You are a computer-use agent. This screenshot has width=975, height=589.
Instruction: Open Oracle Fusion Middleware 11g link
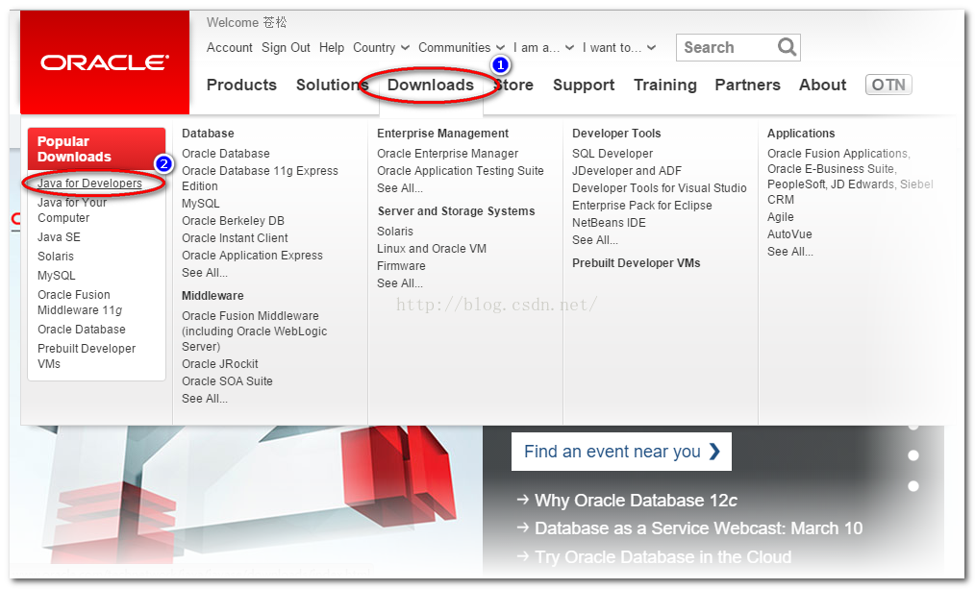click(x=80, y=302)
